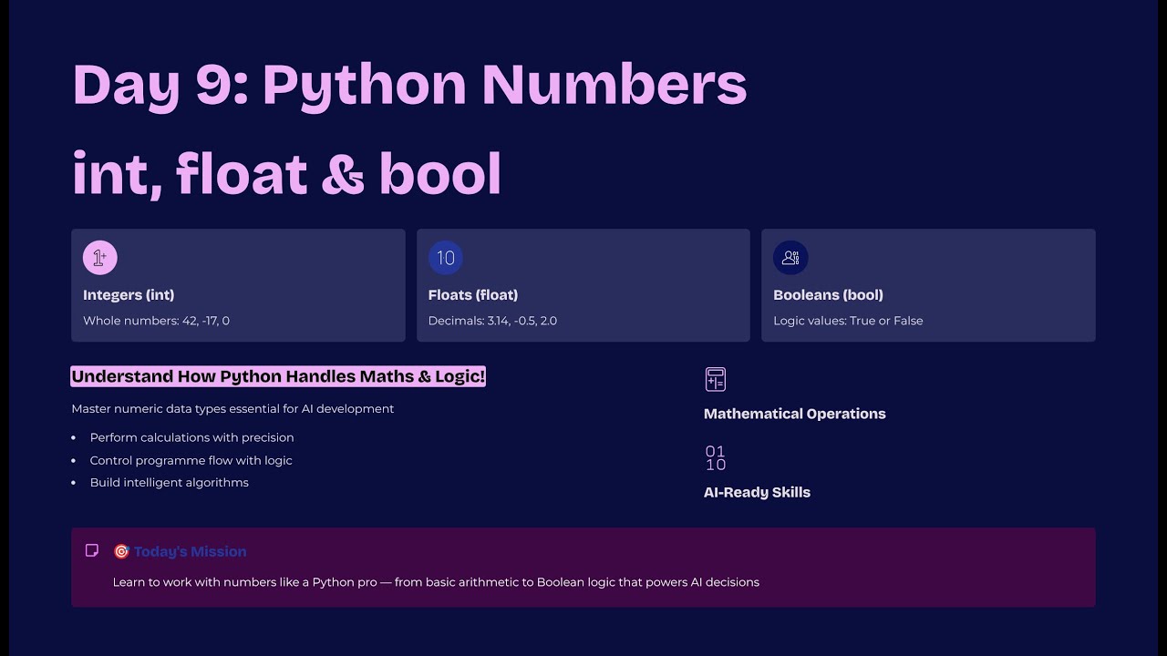
Task: Click the 'Day 9: Python Numbers' title
Action: point(409,86)
